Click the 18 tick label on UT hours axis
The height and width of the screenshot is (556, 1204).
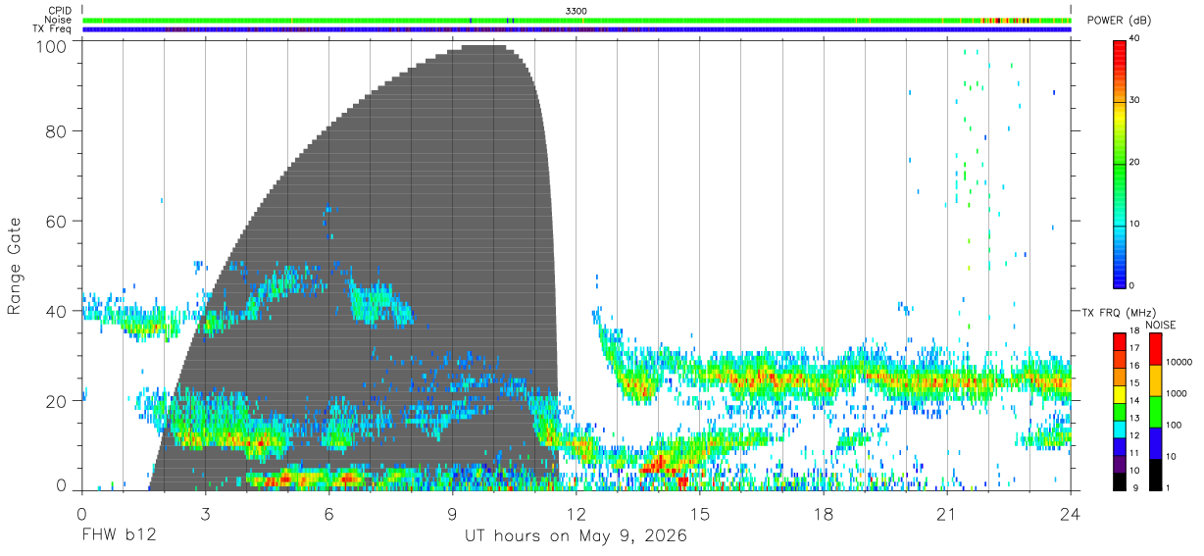824,515
